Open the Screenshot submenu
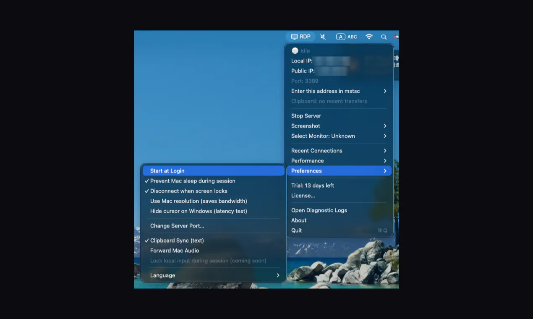The height and width of the screenshot is (319, 533). (x=339, y=126)
